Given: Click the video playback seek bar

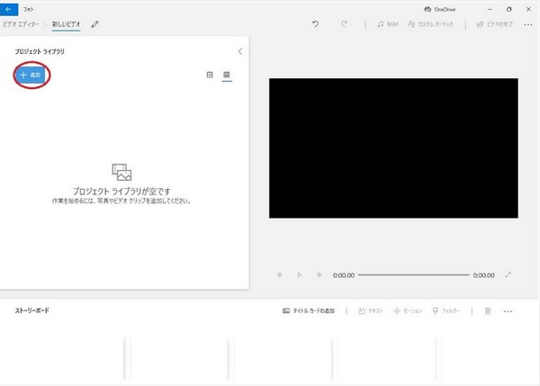Looking at the screenshot, I should (x=414, y=274).
